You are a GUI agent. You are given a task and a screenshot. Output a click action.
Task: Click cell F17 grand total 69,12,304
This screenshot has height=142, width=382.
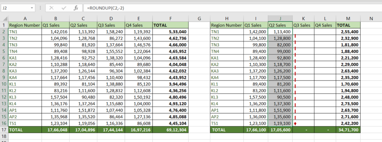click(x=170, y=130)
